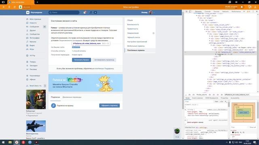Select Приватность in settings menu

tap(133, 29)
